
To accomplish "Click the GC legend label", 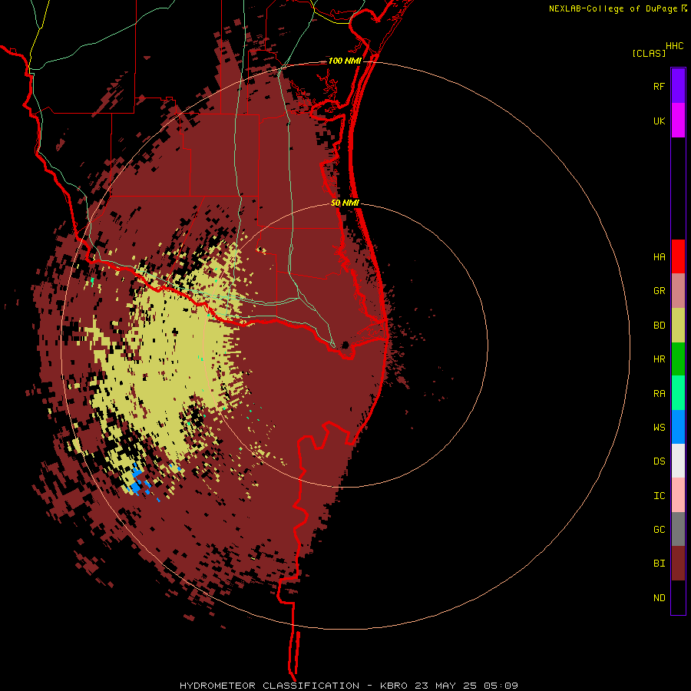I will (x=659, y=530).
